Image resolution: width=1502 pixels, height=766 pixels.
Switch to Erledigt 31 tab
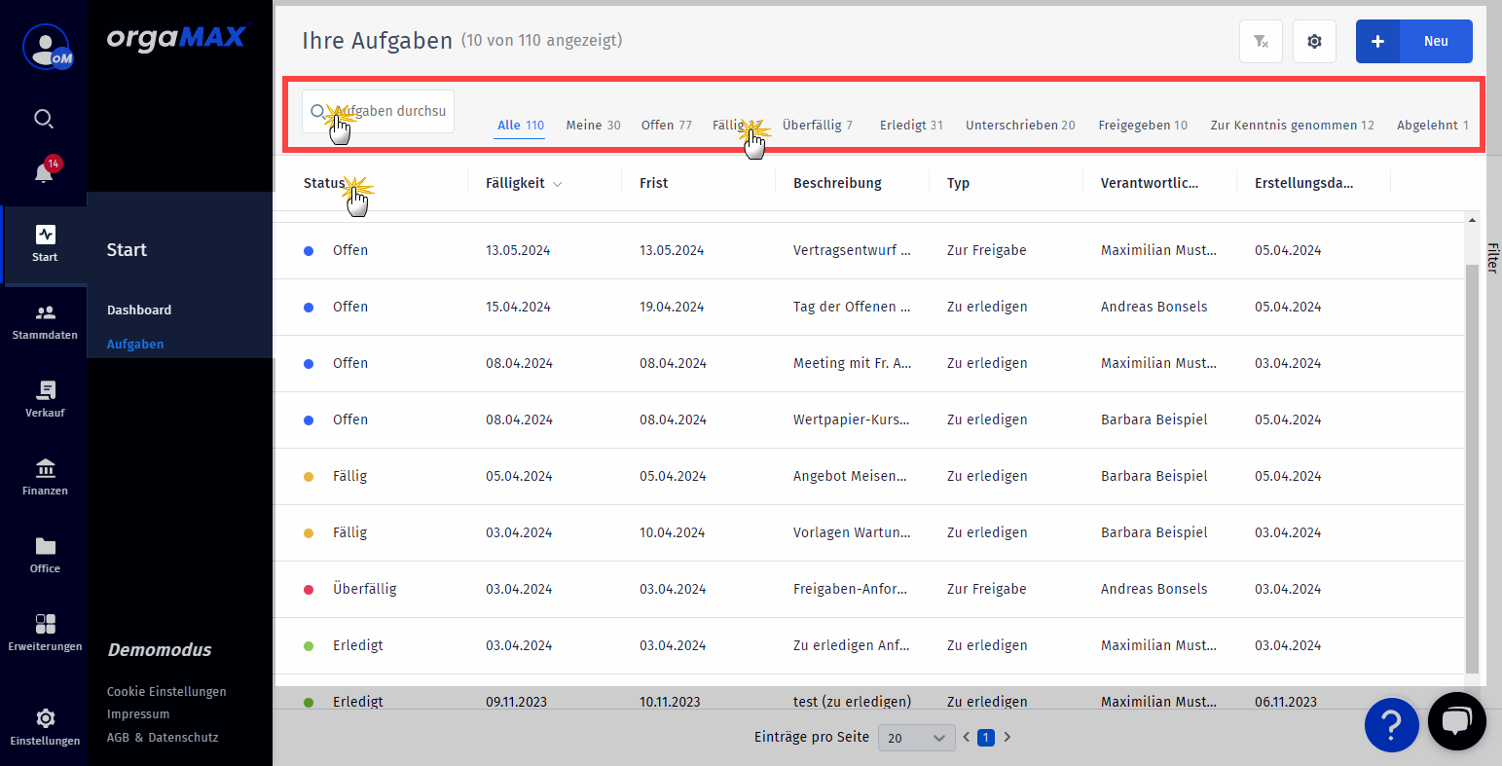(x=911, y=126)
